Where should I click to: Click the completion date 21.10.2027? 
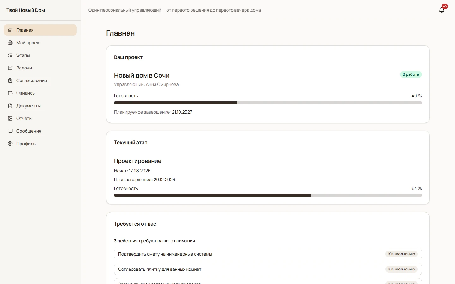click(182, 112)
